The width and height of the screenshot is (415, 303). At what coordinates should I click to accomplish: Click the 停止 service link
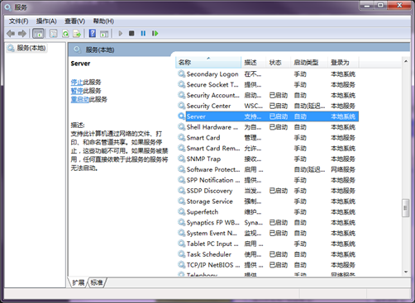click(x=77, y=82)
